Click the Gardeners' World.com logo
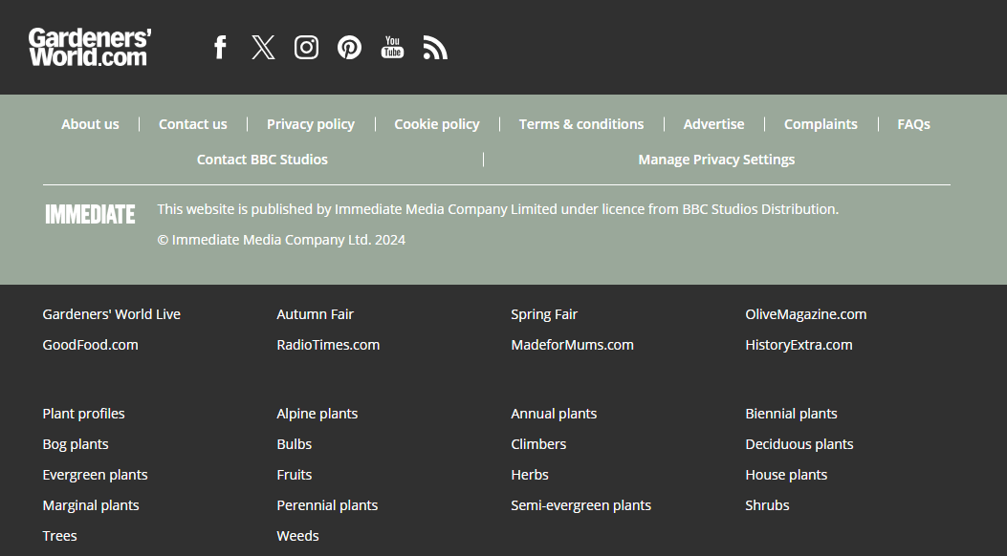 (x=89, y=46)
